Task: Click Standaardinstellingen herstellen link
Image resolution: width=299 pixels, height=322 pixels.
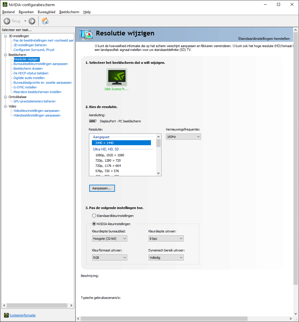Action: tap(264, 39)
